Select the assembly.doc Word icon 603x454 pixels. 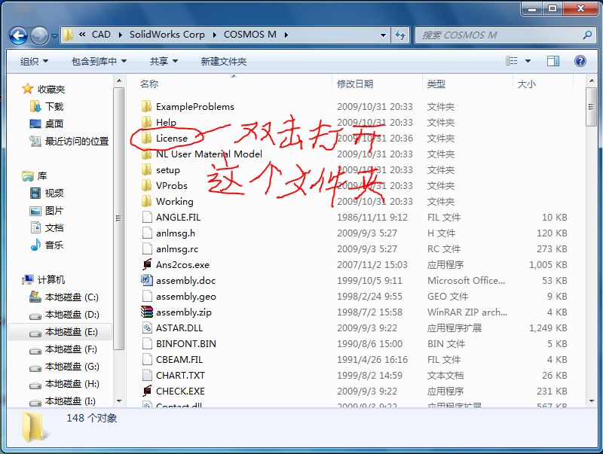pyautogui.click(x=147, y=280)
